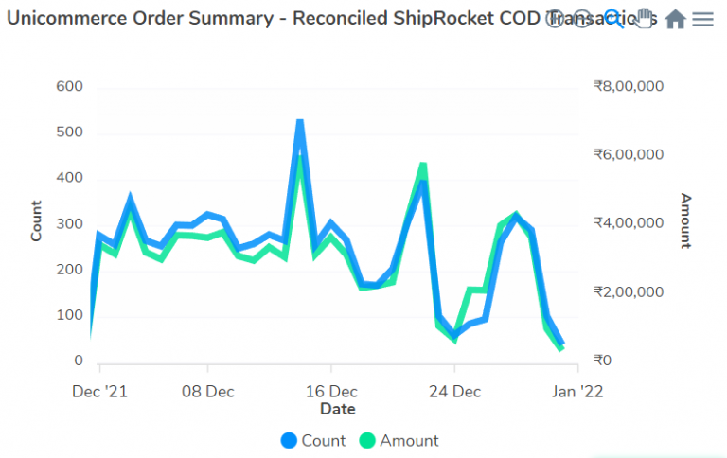Click the 600 left axis label
The height and width of the screenshot is (458, 727).
[71, 87]
